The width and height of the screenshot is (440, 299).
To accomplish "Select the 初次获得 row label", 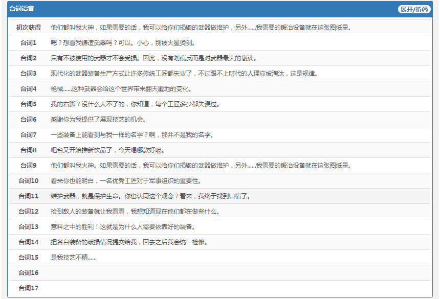I will 28,28.
